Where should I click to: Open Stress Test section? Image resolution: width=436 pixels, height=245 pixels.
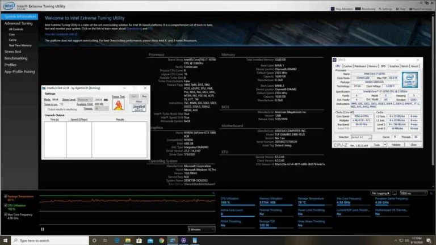tap(12, 52)
